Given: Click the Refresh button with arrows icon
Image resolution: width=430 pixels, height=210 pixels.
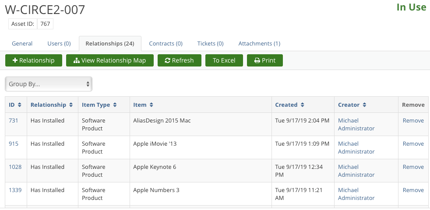Looking at the screenshot, I should point(180,60).
